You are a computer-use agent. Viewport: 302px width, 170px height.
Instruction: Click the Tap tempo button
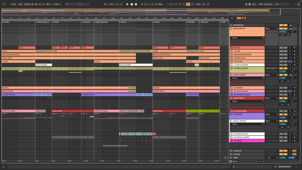pyautogui.click(x=20, y=4)
